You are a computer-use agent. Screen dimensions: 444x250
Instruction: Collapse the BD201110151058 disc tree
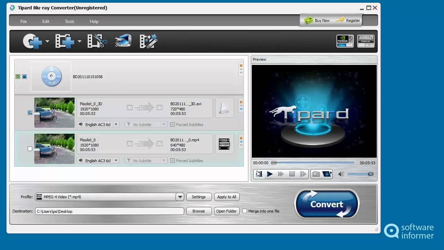(x=18, y=77)
